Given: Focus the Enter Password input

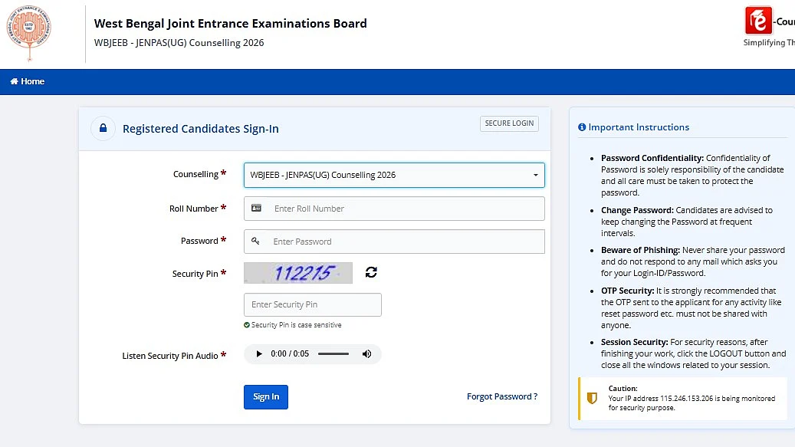Looking at the screenshot, I should pos(394,242).
